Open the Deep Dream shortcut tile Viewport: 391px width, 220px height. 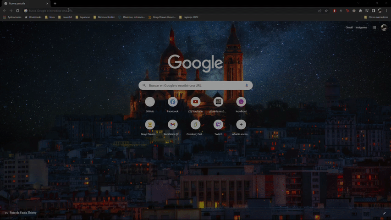point(150,127)
